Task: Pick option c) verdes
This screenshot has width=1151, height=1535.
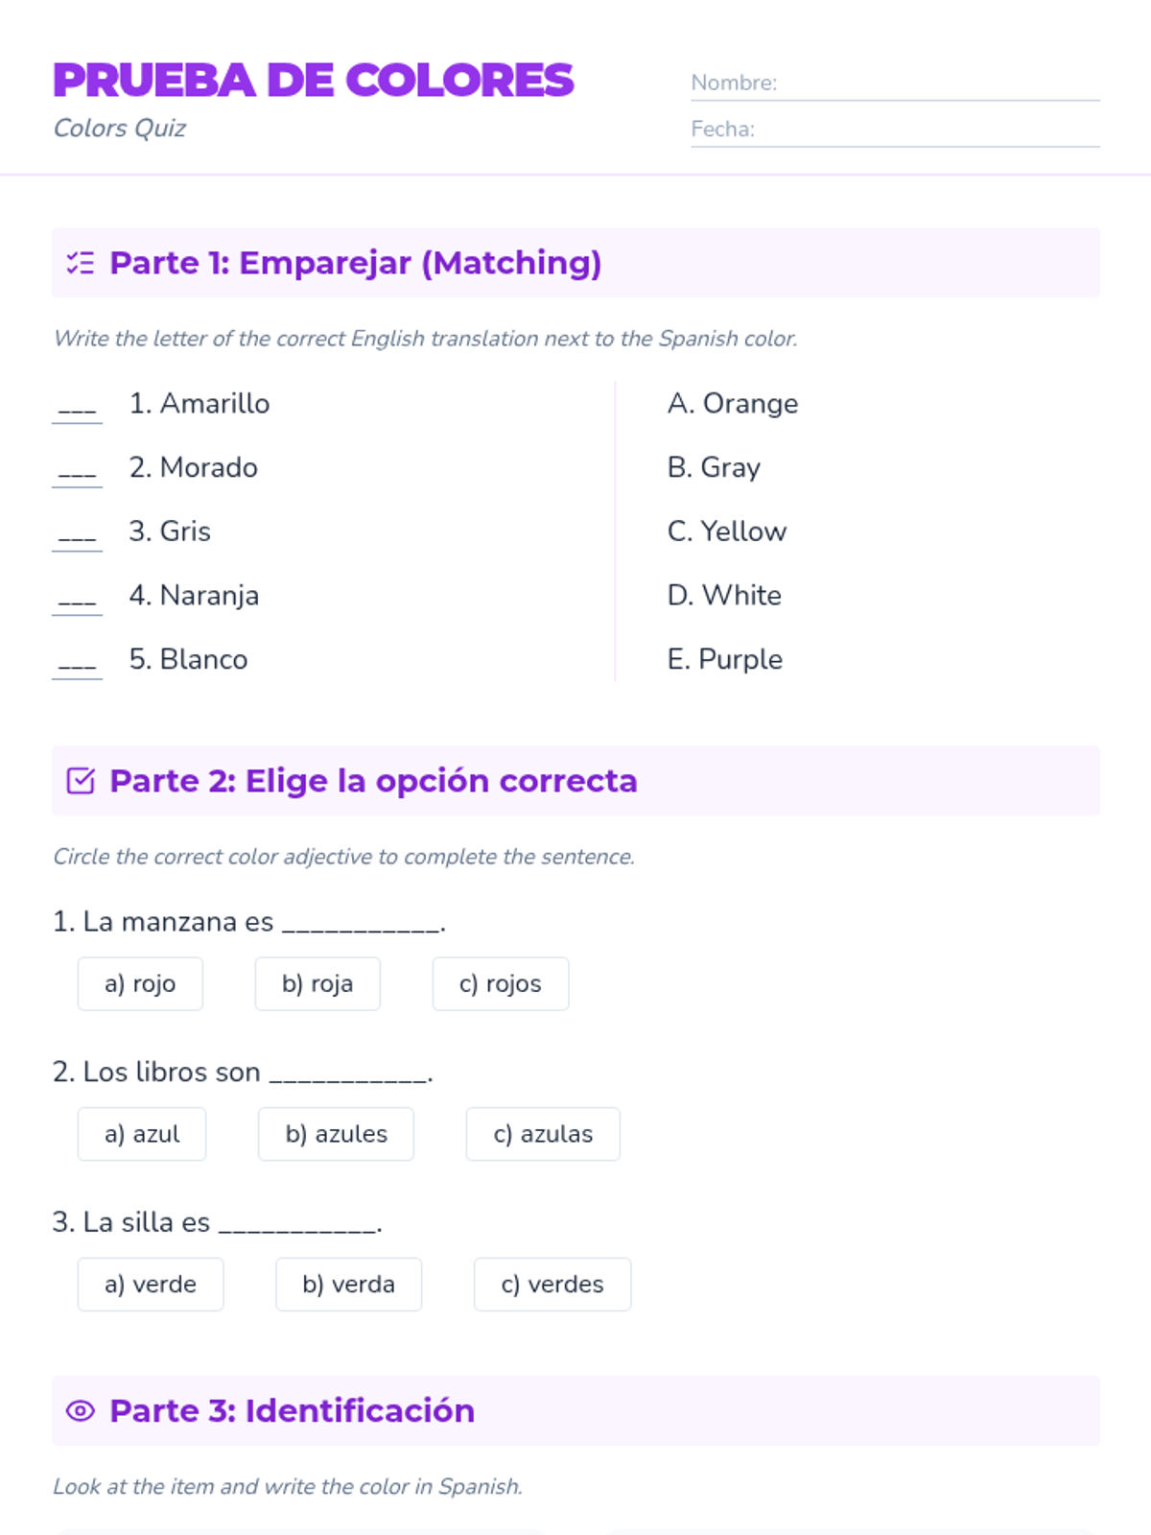Action: point(552,1285)
